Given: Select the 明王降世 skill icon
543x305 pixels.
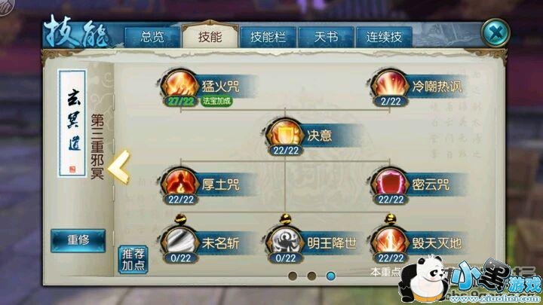Looking at the screenshot, I should coord(285,240).
